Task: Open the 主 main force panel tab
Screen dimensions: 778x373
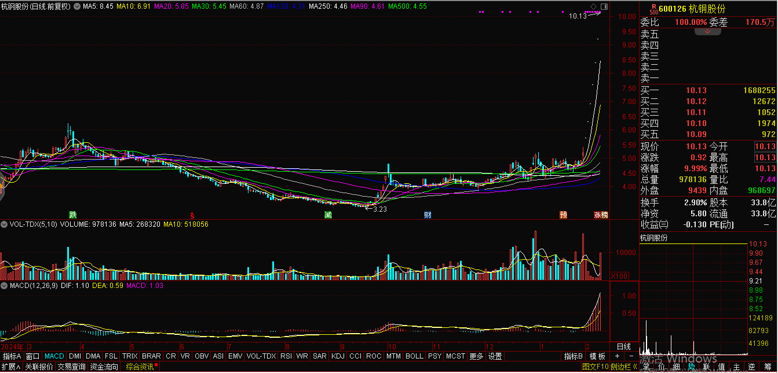Action: [x=736, y=367]
